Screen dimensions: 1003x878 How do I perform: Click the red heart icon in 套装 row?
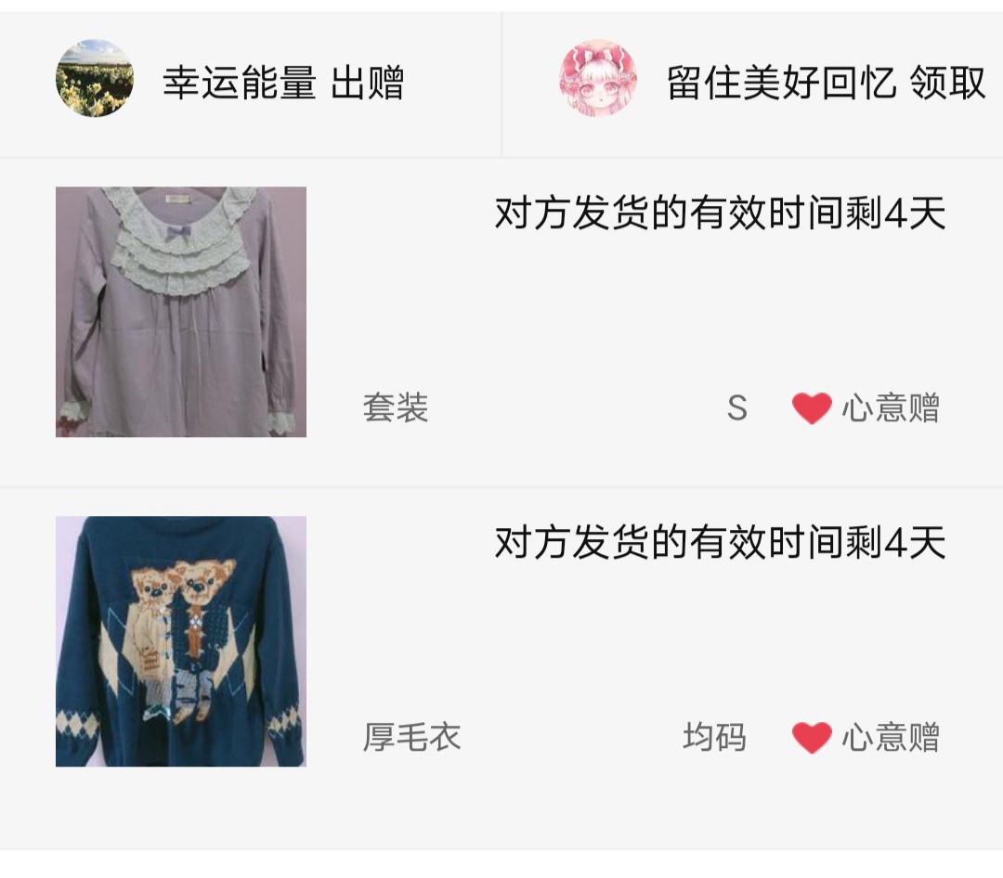[812, 408]
